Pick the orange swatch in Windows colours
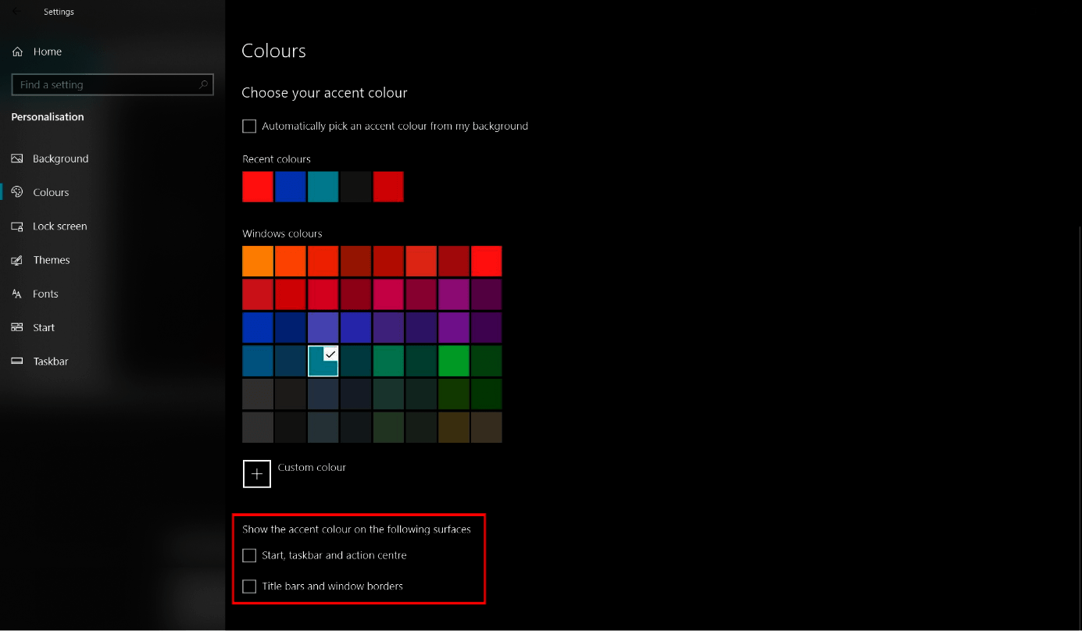1082x631 pixels. [x=258, y=261]
